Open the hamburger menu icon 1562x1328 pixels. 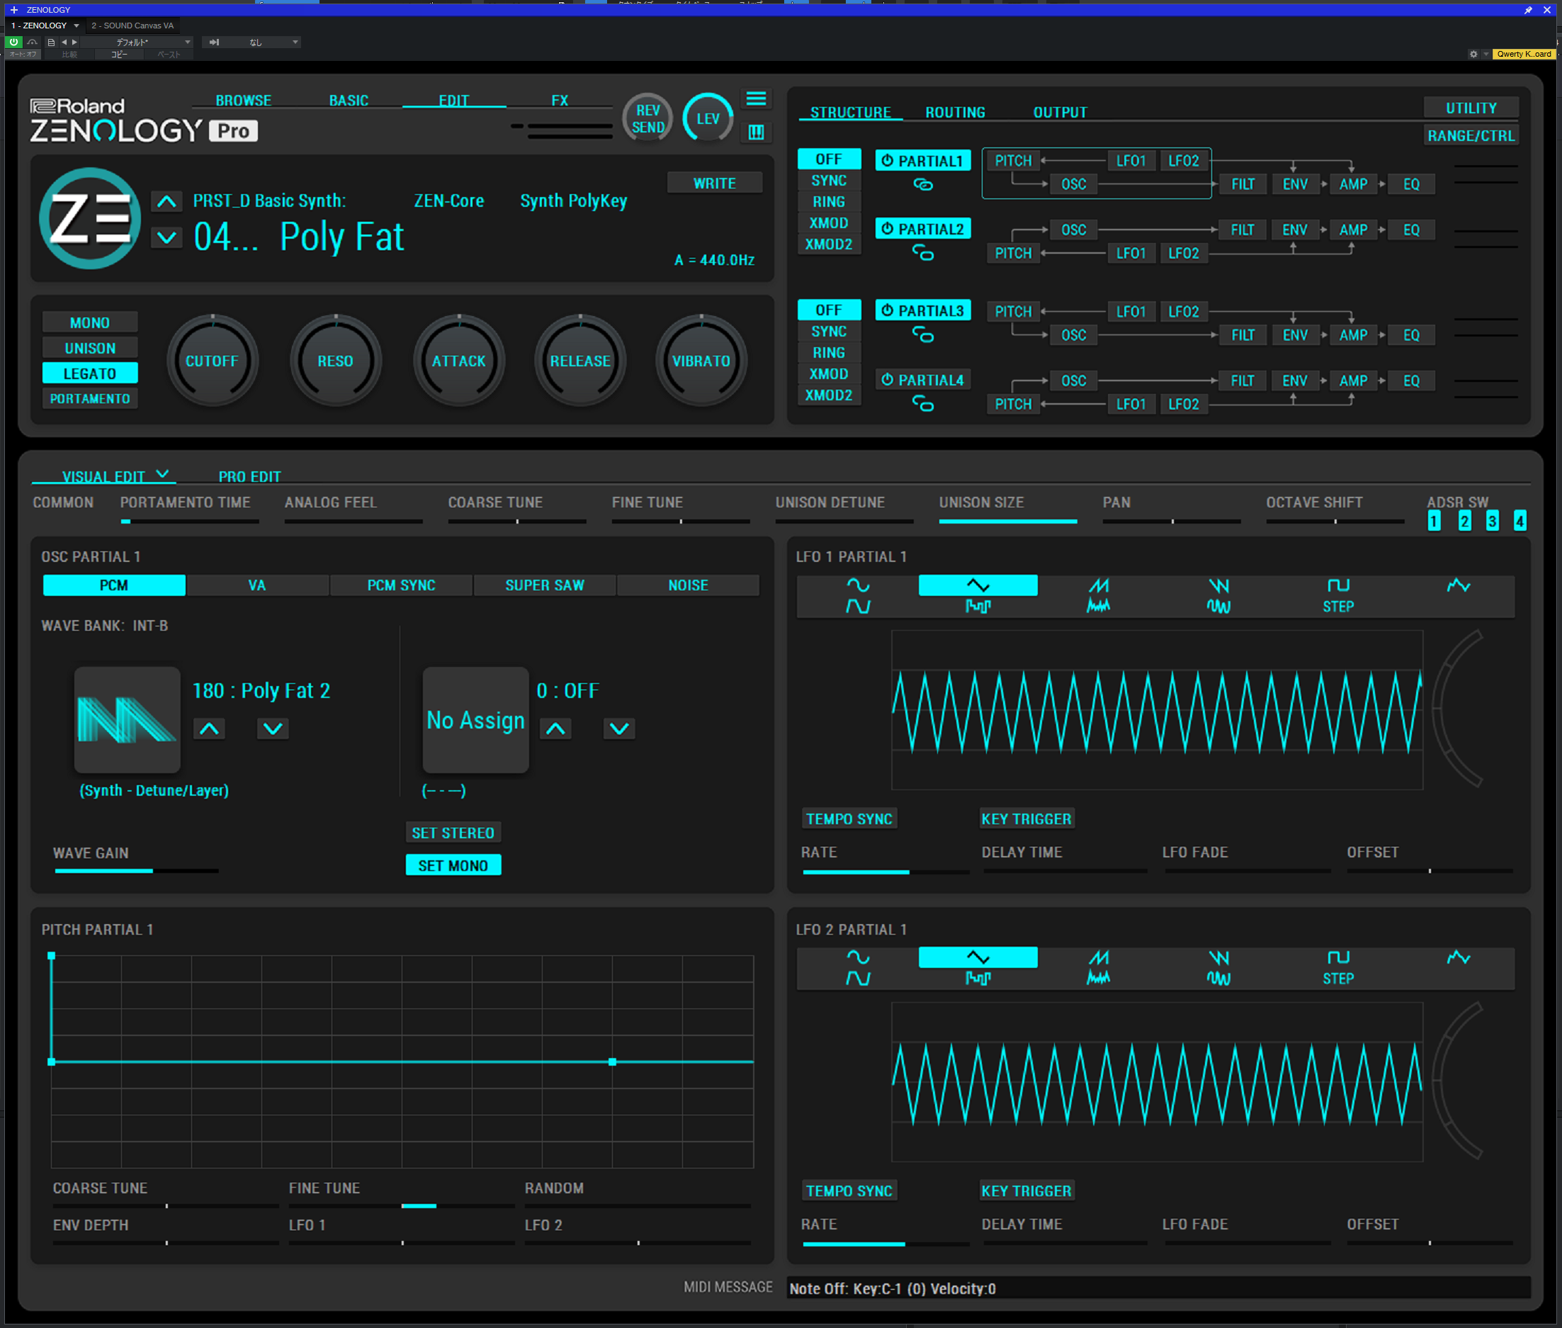(x=755, y=99)
